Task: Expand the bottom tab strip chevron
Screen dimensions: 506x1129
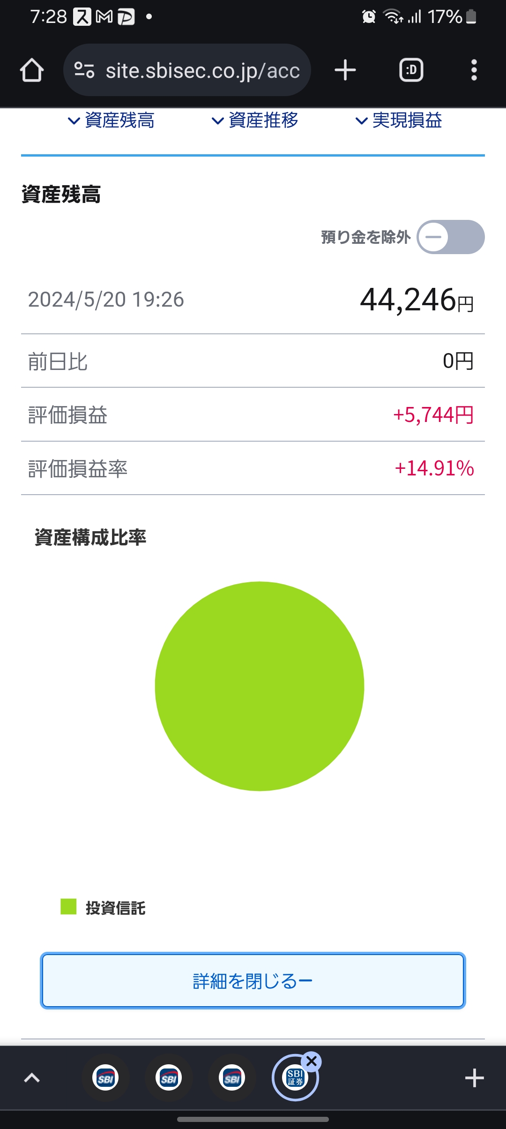Action: click(x=32, y=1078)
